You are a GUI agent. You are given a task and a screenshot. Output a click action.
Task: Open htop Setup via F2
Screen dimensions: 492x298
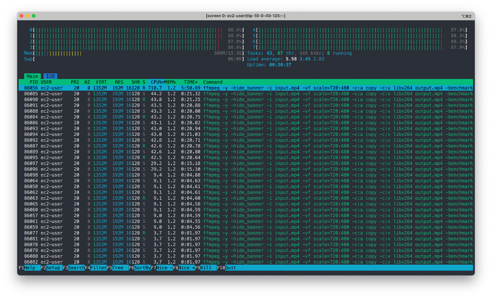click(x=51, y=267)
